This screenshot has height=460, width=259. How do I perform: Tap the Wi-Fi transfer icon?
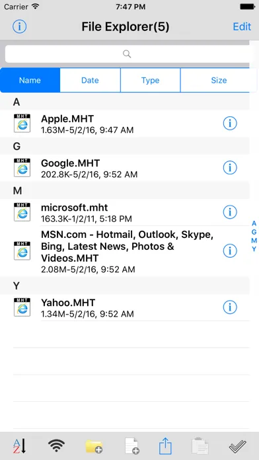56,446
